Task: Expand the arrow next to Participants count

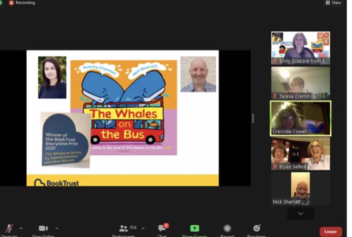Action: click(143, 228)
